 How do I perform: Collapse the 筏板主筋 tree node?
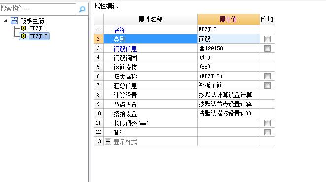(x=5, y=21)
